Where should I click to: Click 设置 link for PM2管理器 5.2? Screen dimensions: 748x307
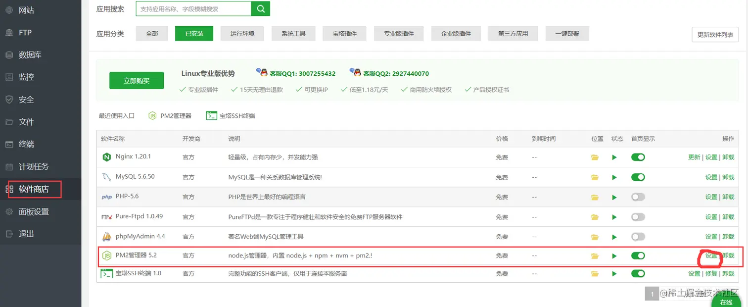tap(711, 256)
